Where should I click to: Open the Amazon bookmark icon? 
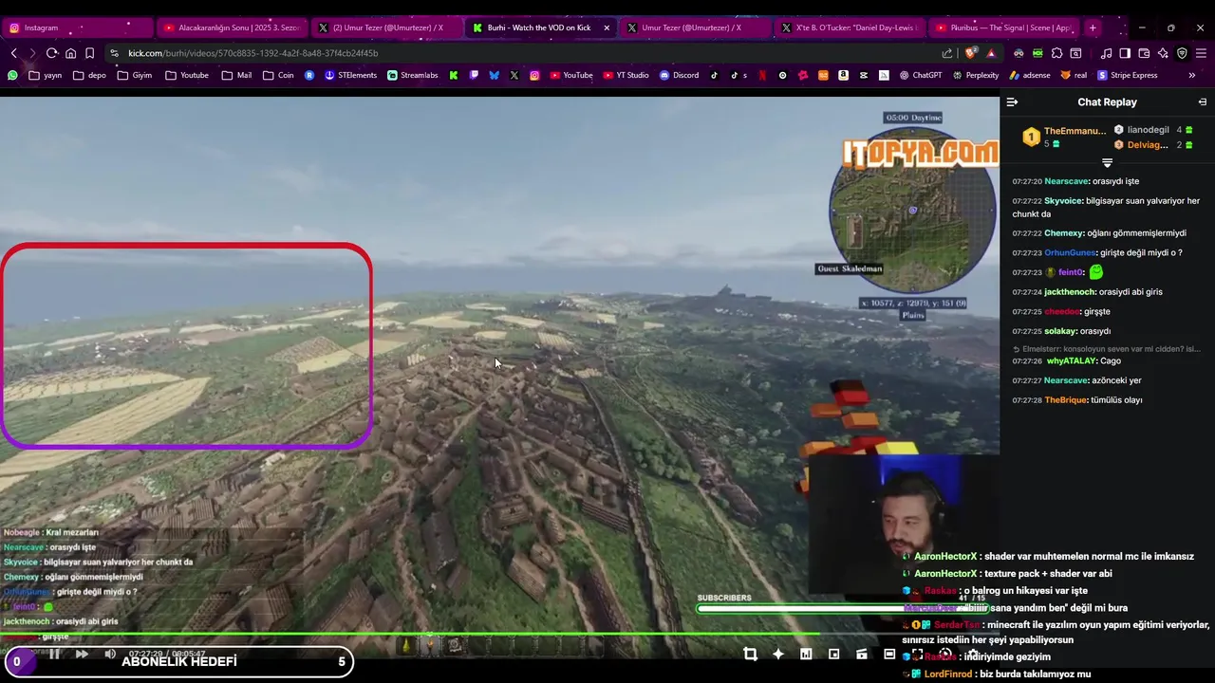[843, 75]
